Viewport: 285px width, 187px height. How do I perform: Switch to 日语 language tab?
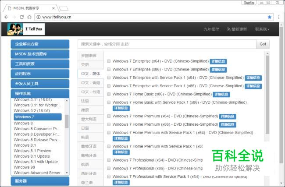(91, 128)
